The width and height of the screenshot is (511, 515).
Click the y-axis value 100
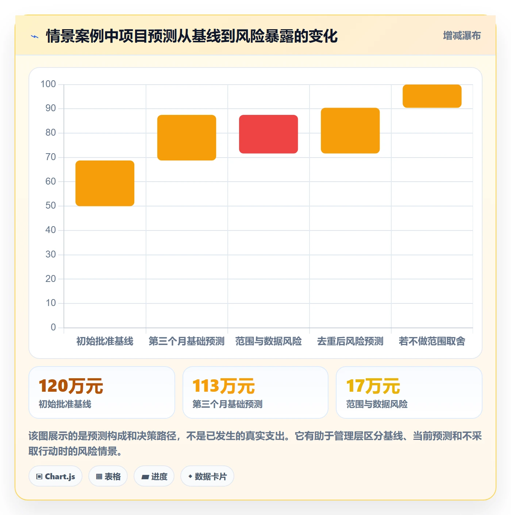[48, 84]
